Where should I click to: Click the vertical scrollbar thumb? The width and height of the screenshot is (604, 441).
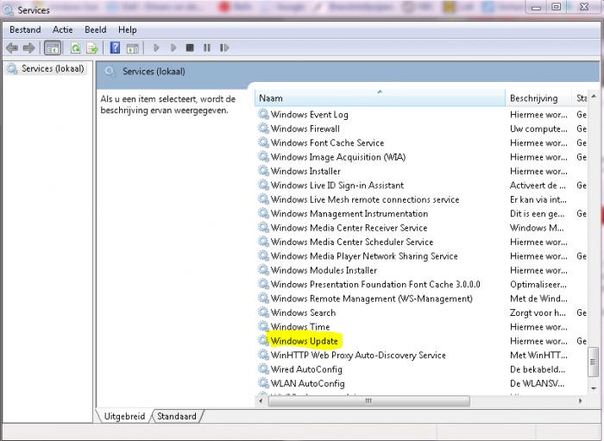594,362
